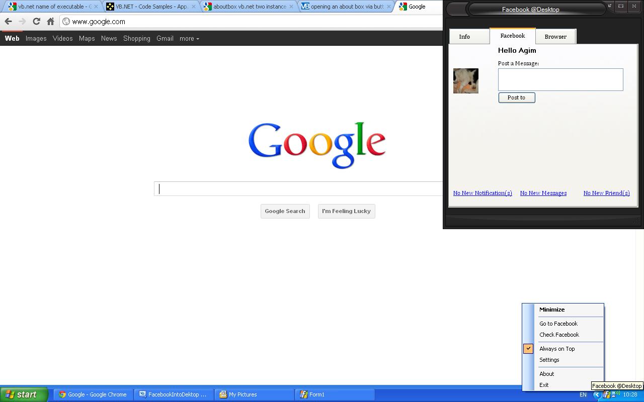The width and height of the screenshot is (644, 402).
Task: Click the wireless network tray icon
Action: pos(615,395)
